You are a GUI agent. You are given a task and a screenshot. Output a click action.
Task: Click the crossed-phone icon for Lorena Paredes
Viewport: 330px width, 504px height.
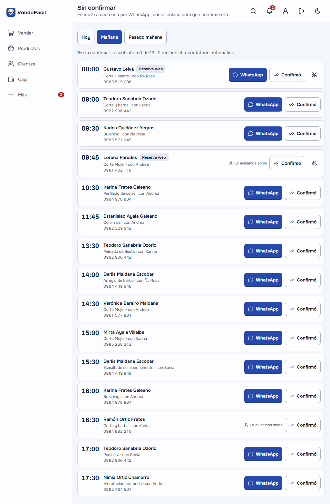pos(314,163)
